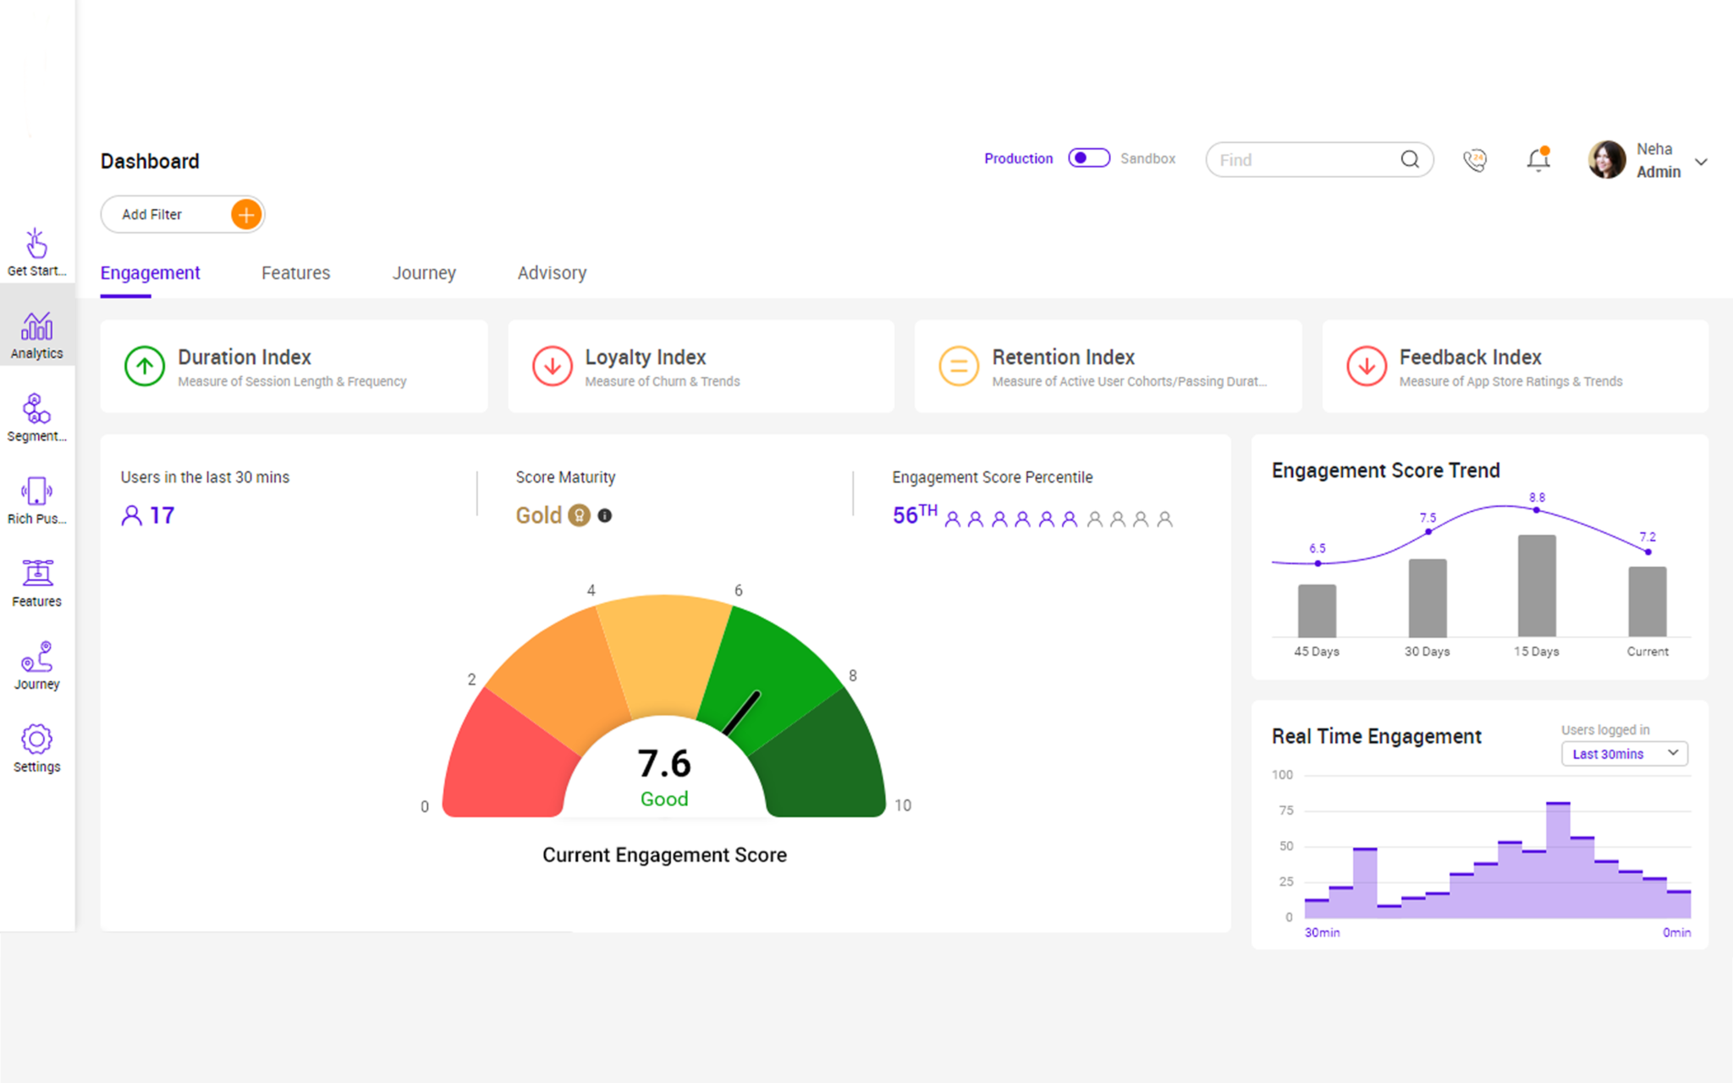The width and height of the screenshot is (1733, 1083).
Task: Open the Retention Index card
Action: pos(1108,366)
